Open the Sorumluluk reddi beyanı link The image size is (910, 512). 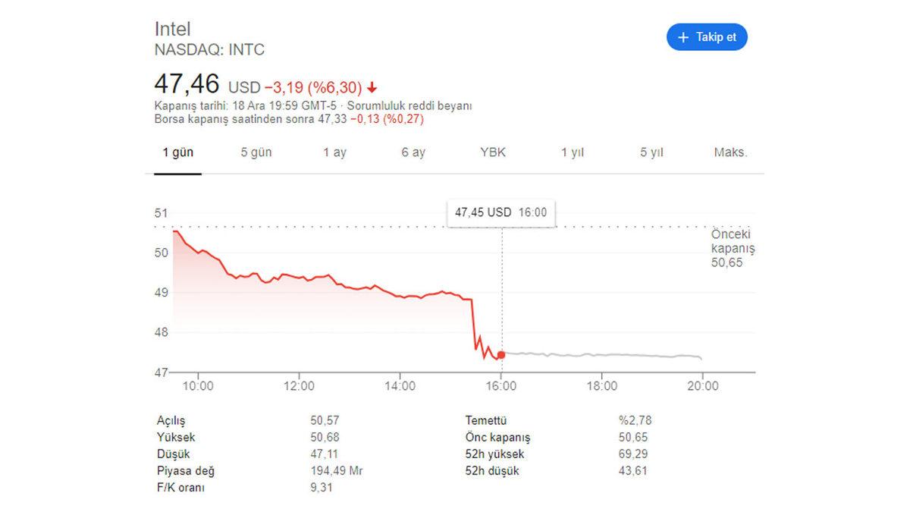click(410, 106)
